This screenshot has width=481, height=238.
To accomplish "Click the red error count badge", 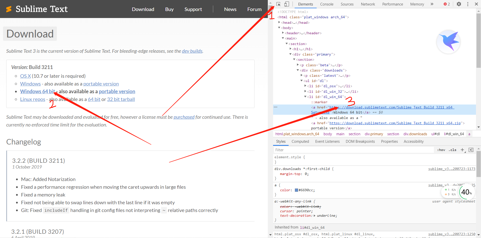I will click(447, 4).
